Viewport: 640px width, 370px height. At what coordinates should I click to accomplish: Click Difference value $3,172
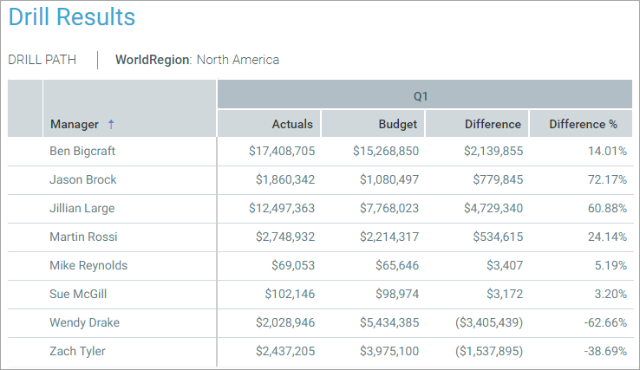505,294
